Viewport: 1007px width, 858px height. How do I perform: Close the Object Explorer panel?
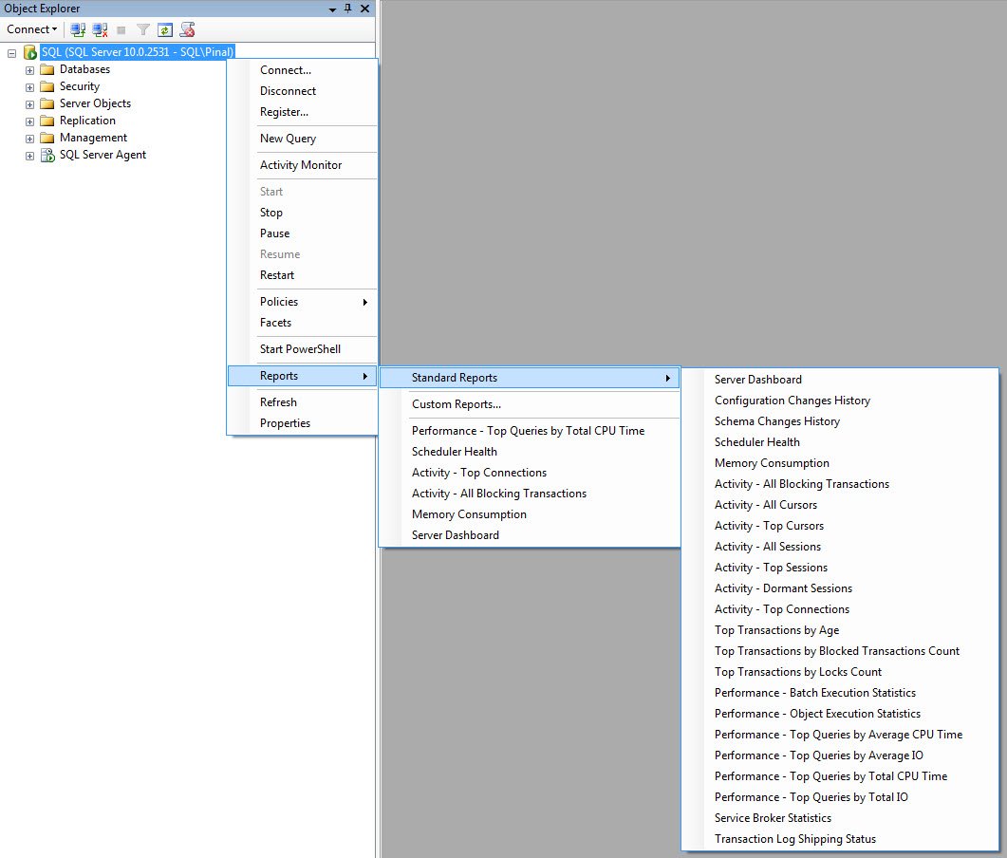364,9
